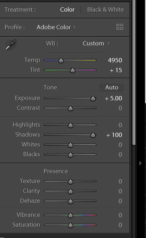Click the Shadows value + 100
This screenshot has width=146, height=238.
coord(114,135)
